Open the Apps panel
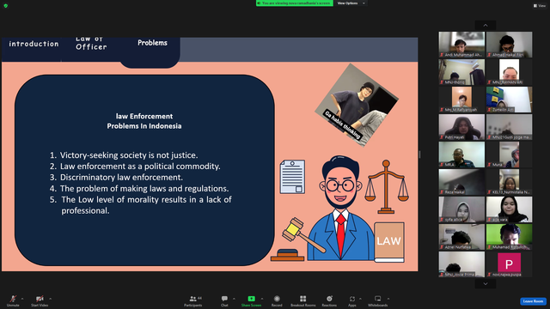550x309 pixels. 352,300
